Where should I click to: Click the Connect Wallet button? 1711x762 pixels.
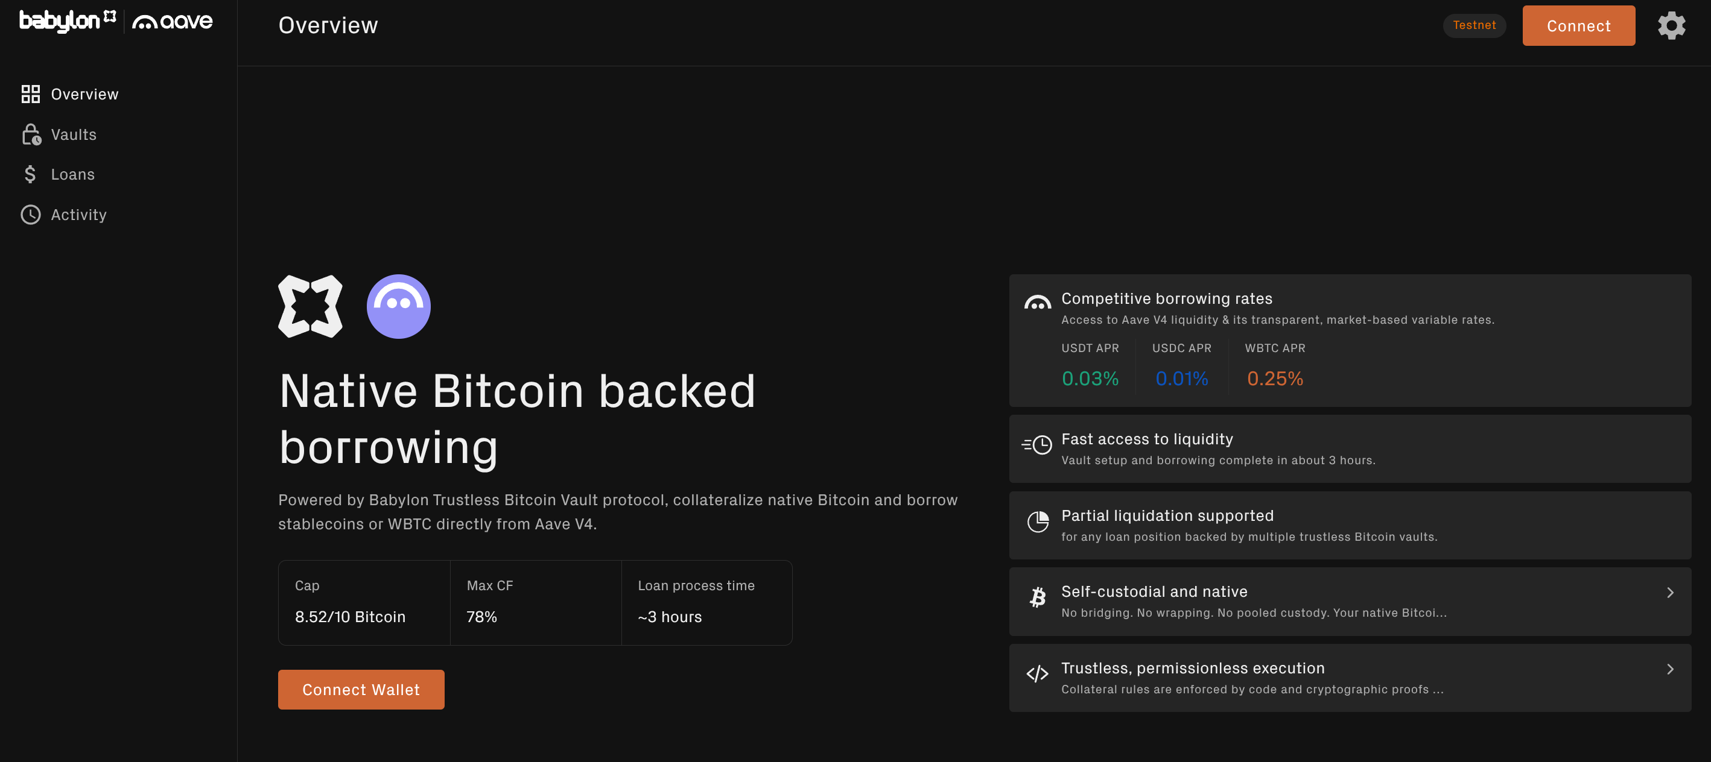(361, 690)
